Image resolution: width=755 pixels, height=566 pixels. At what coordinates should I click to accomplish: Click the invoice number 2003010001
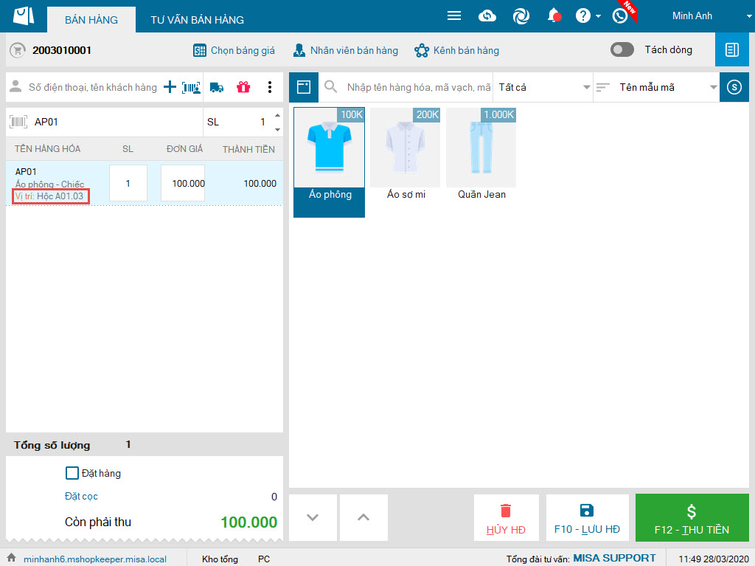click(x=62, y=50)
